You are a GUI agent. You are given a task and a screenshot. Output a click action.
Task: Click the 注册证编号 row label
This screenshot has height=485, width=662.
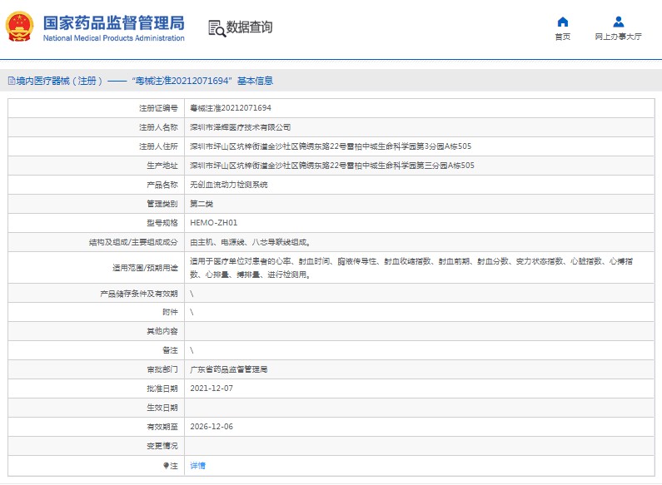point(158,108)
